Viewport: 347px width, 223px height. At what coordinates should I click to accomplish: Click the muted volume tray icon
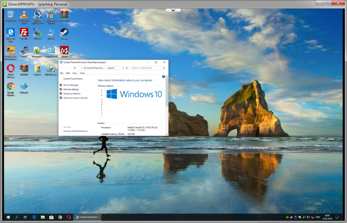tap(313, 217)
